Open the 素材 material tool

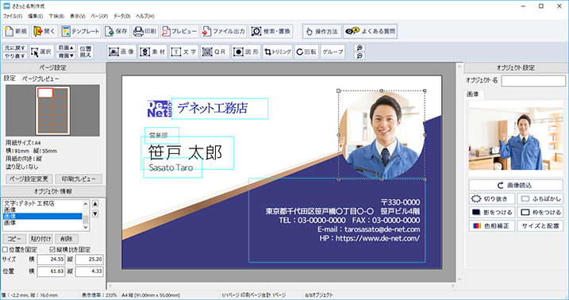coord(153,52)
